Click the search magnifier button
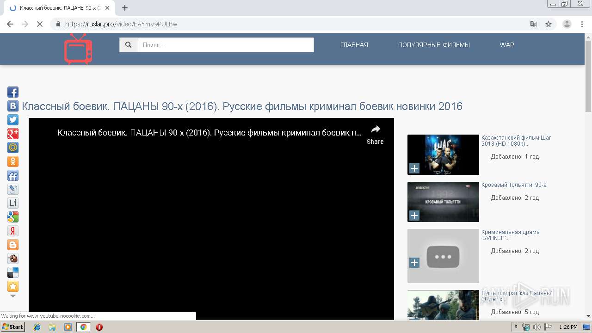 (x=128, y=45)
